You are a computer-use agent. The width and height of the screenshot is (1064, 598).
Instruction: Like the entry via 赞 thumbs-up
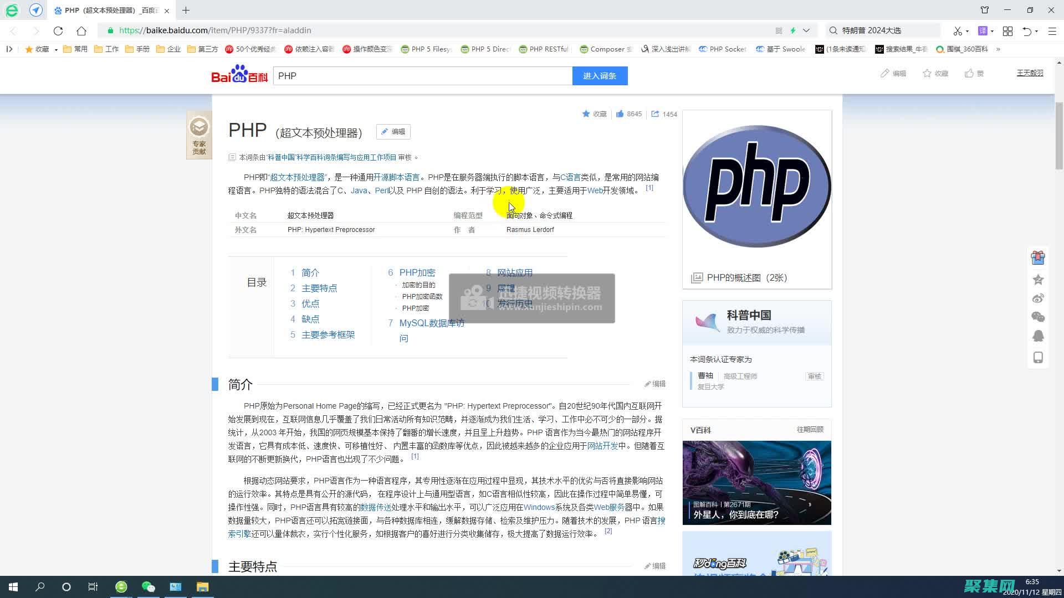974,73
